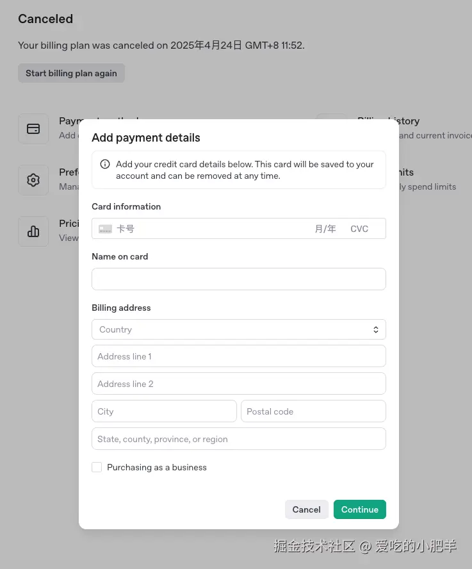This screenshot has width=472, height=569.
Task: Enable the Purchasing as a business checkbox
Action: [97, 467]
